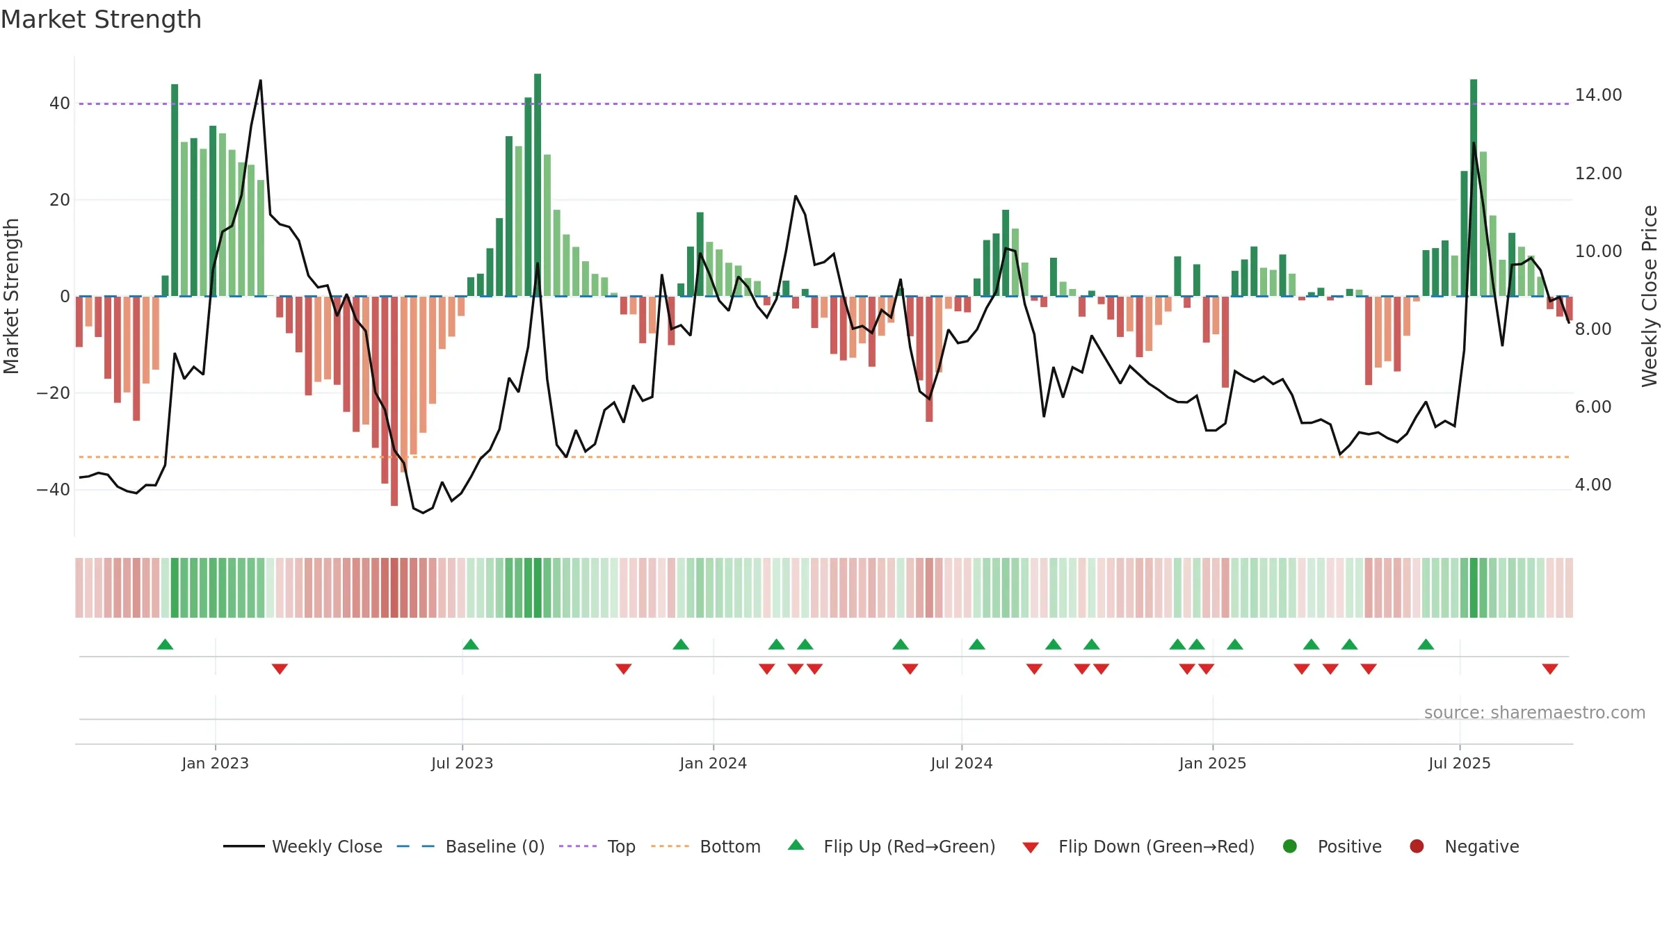Select the Jan 2023 x-axis label
This screenshot has height=938, width=1669.
[x=215, y=763]
